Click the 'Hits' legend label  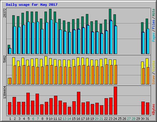coord(154,13)
